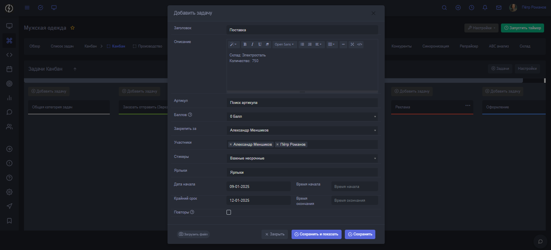
Task: Switch to the Конкуренты tab
Action: click(401, 46)
